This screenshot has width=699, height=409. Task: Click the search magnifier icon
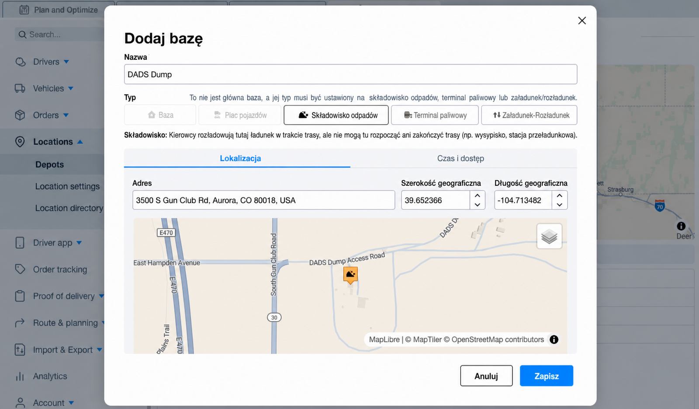coord(23,34)
